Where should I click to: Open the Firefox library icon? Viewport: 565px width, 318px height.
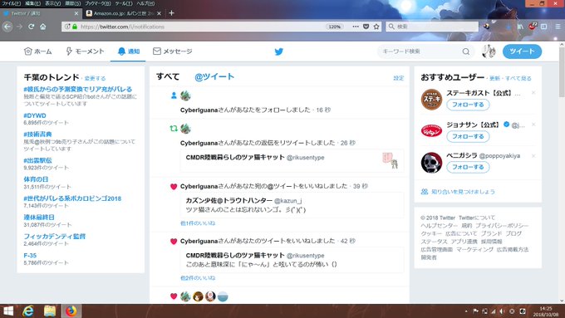(x=520, y=27)
